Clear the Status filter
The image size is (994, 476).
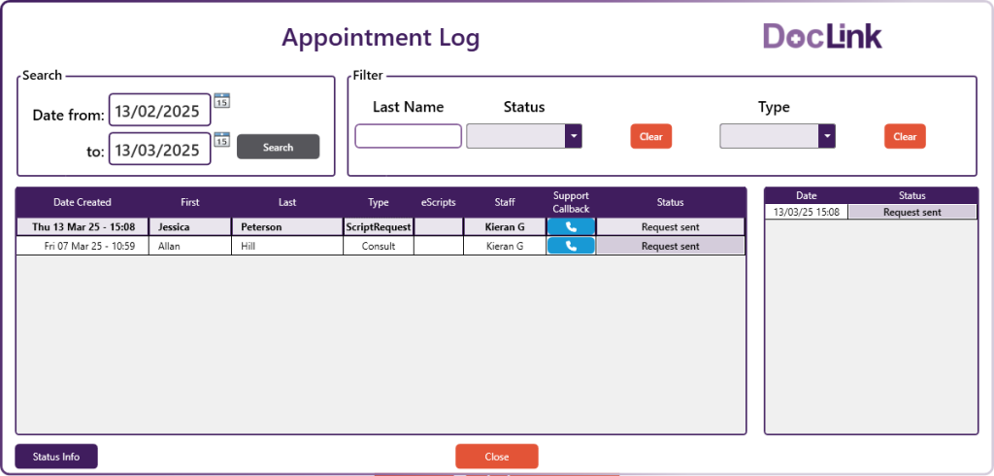pos(651,136)
